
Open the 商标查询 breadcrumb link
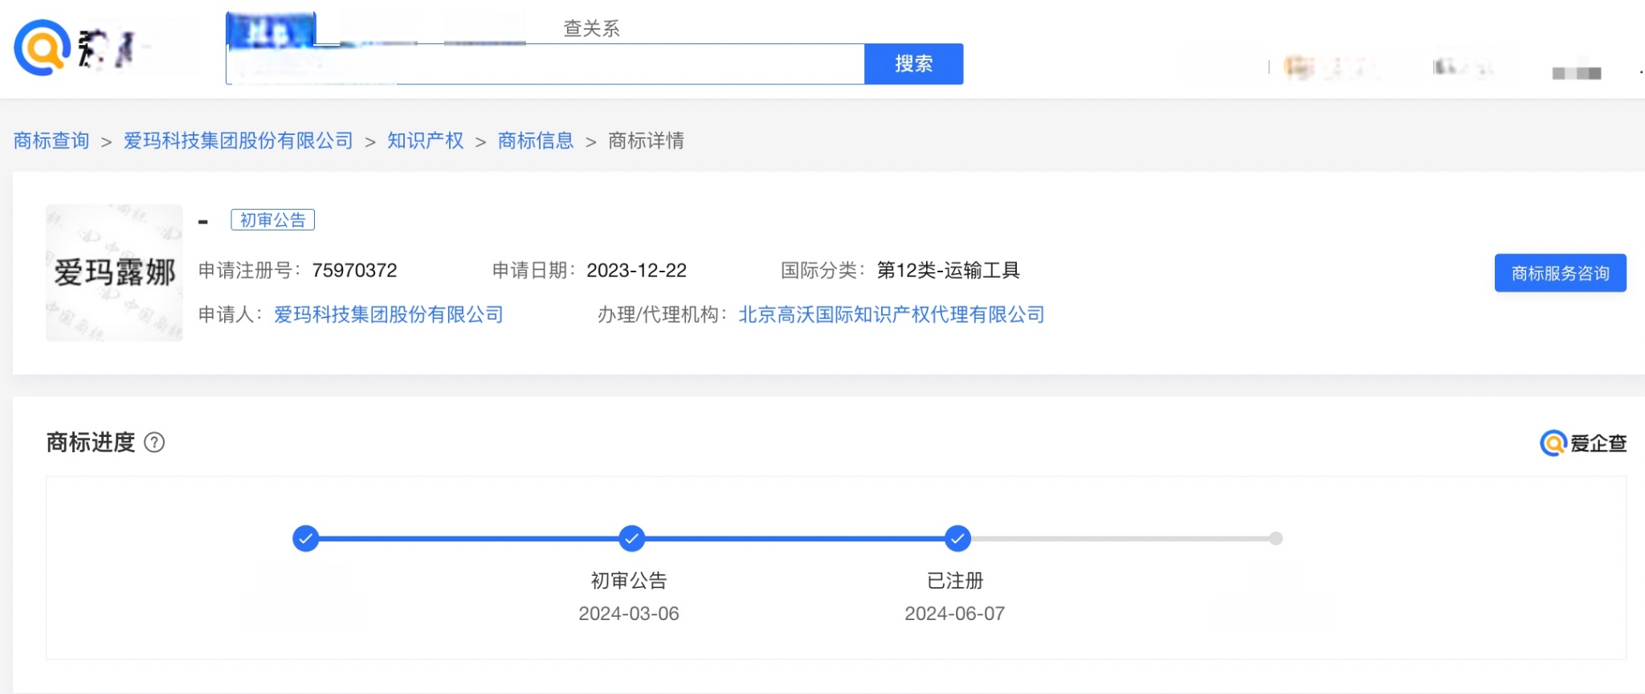point(51,141)
